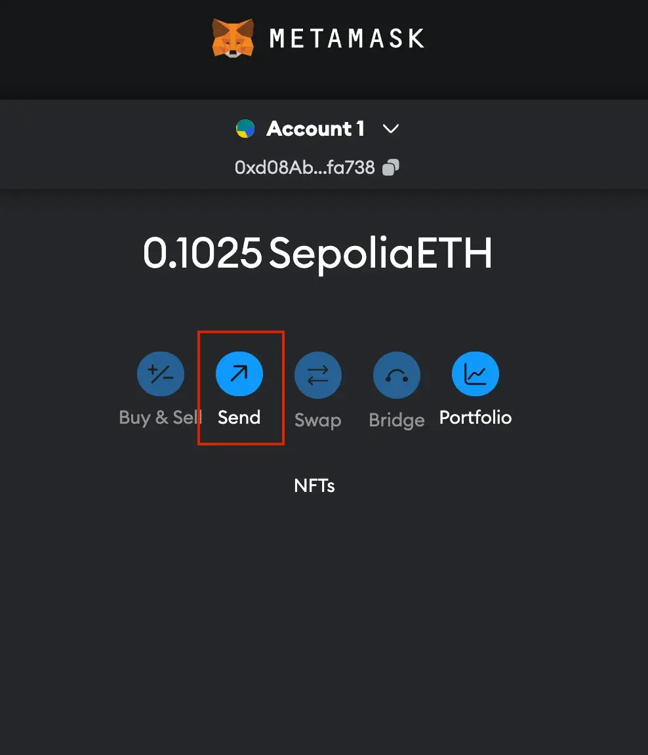Click the Swap text label
The height and width of the screenshot is (755, 648).
point(318,420)
